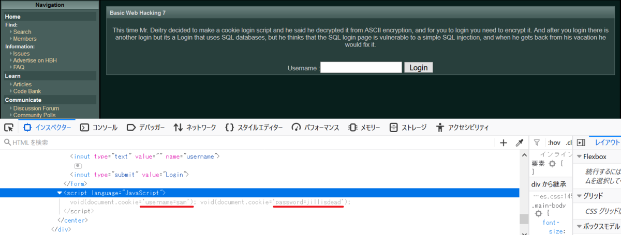621x235 pixels.
Task: Click the HTML を検索 search field
Action: (248, 143)
